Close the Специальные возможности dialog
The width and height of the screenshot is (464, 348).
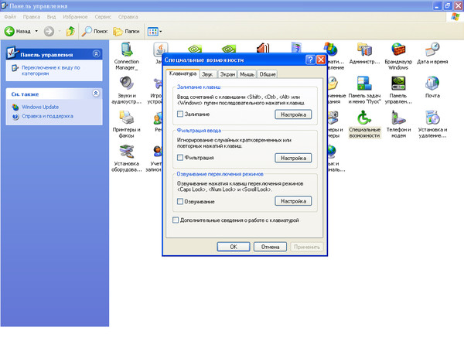tap(321, 60)
